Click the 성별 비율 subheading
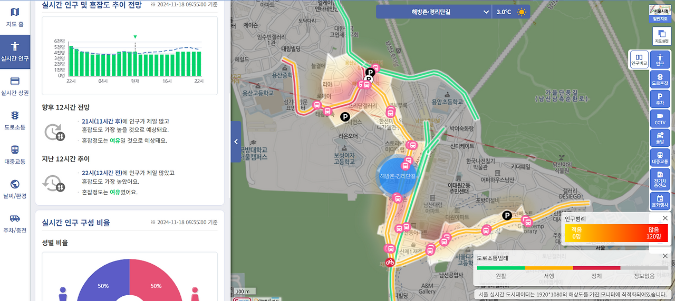 [x=55, y=243]
